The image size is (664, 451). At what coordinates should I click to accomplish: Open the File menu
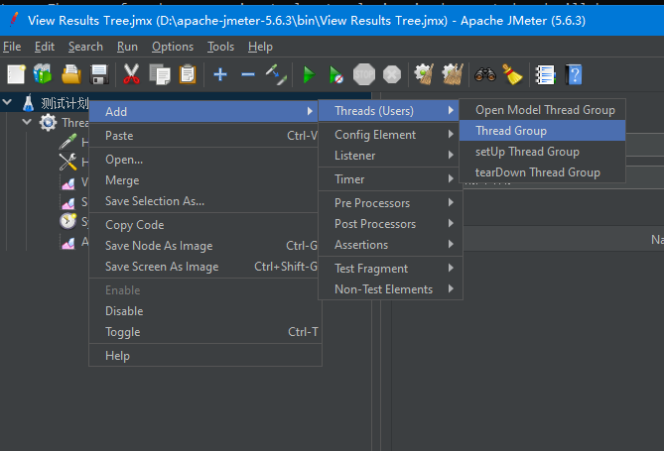[12, 47]
